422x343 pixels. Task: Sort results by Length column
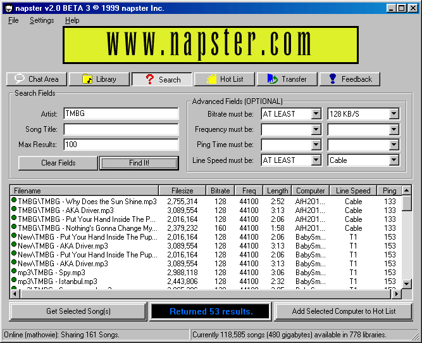click(x=277, y=191)
